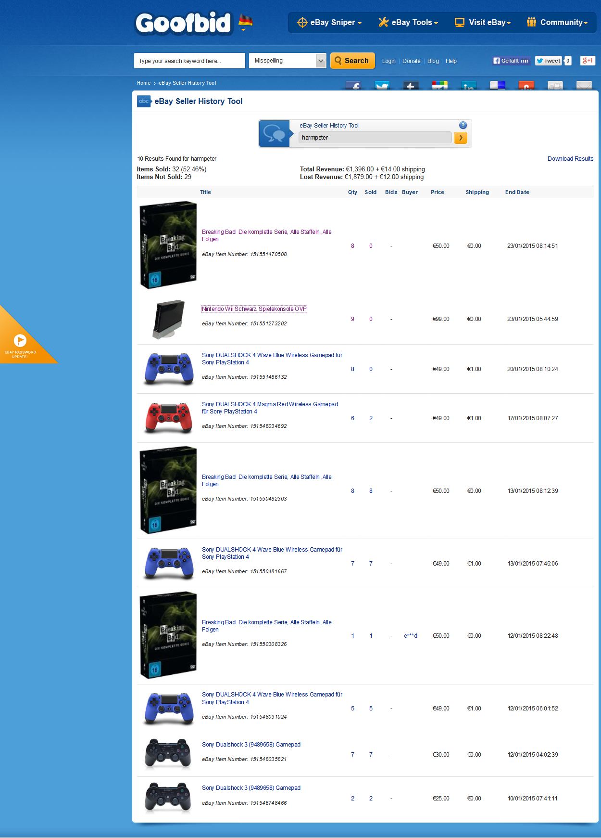Click the Tweet button

(x=549, y=61)
